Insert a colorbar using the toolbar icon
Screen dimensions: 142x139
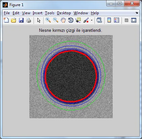click(x=109, y=20)
